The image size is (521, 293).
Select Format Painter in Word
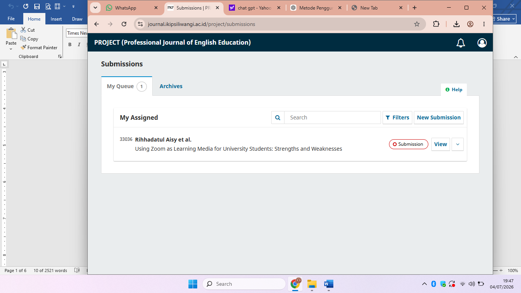(39, 47)
